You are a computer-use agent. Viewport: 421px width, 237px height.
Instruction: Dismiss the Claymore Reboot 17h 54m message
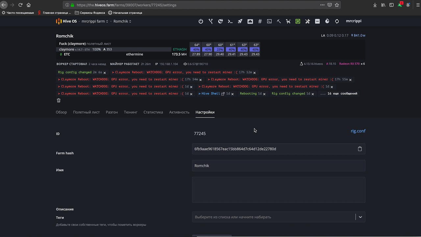pyautogui.click(x=200, y=80)
